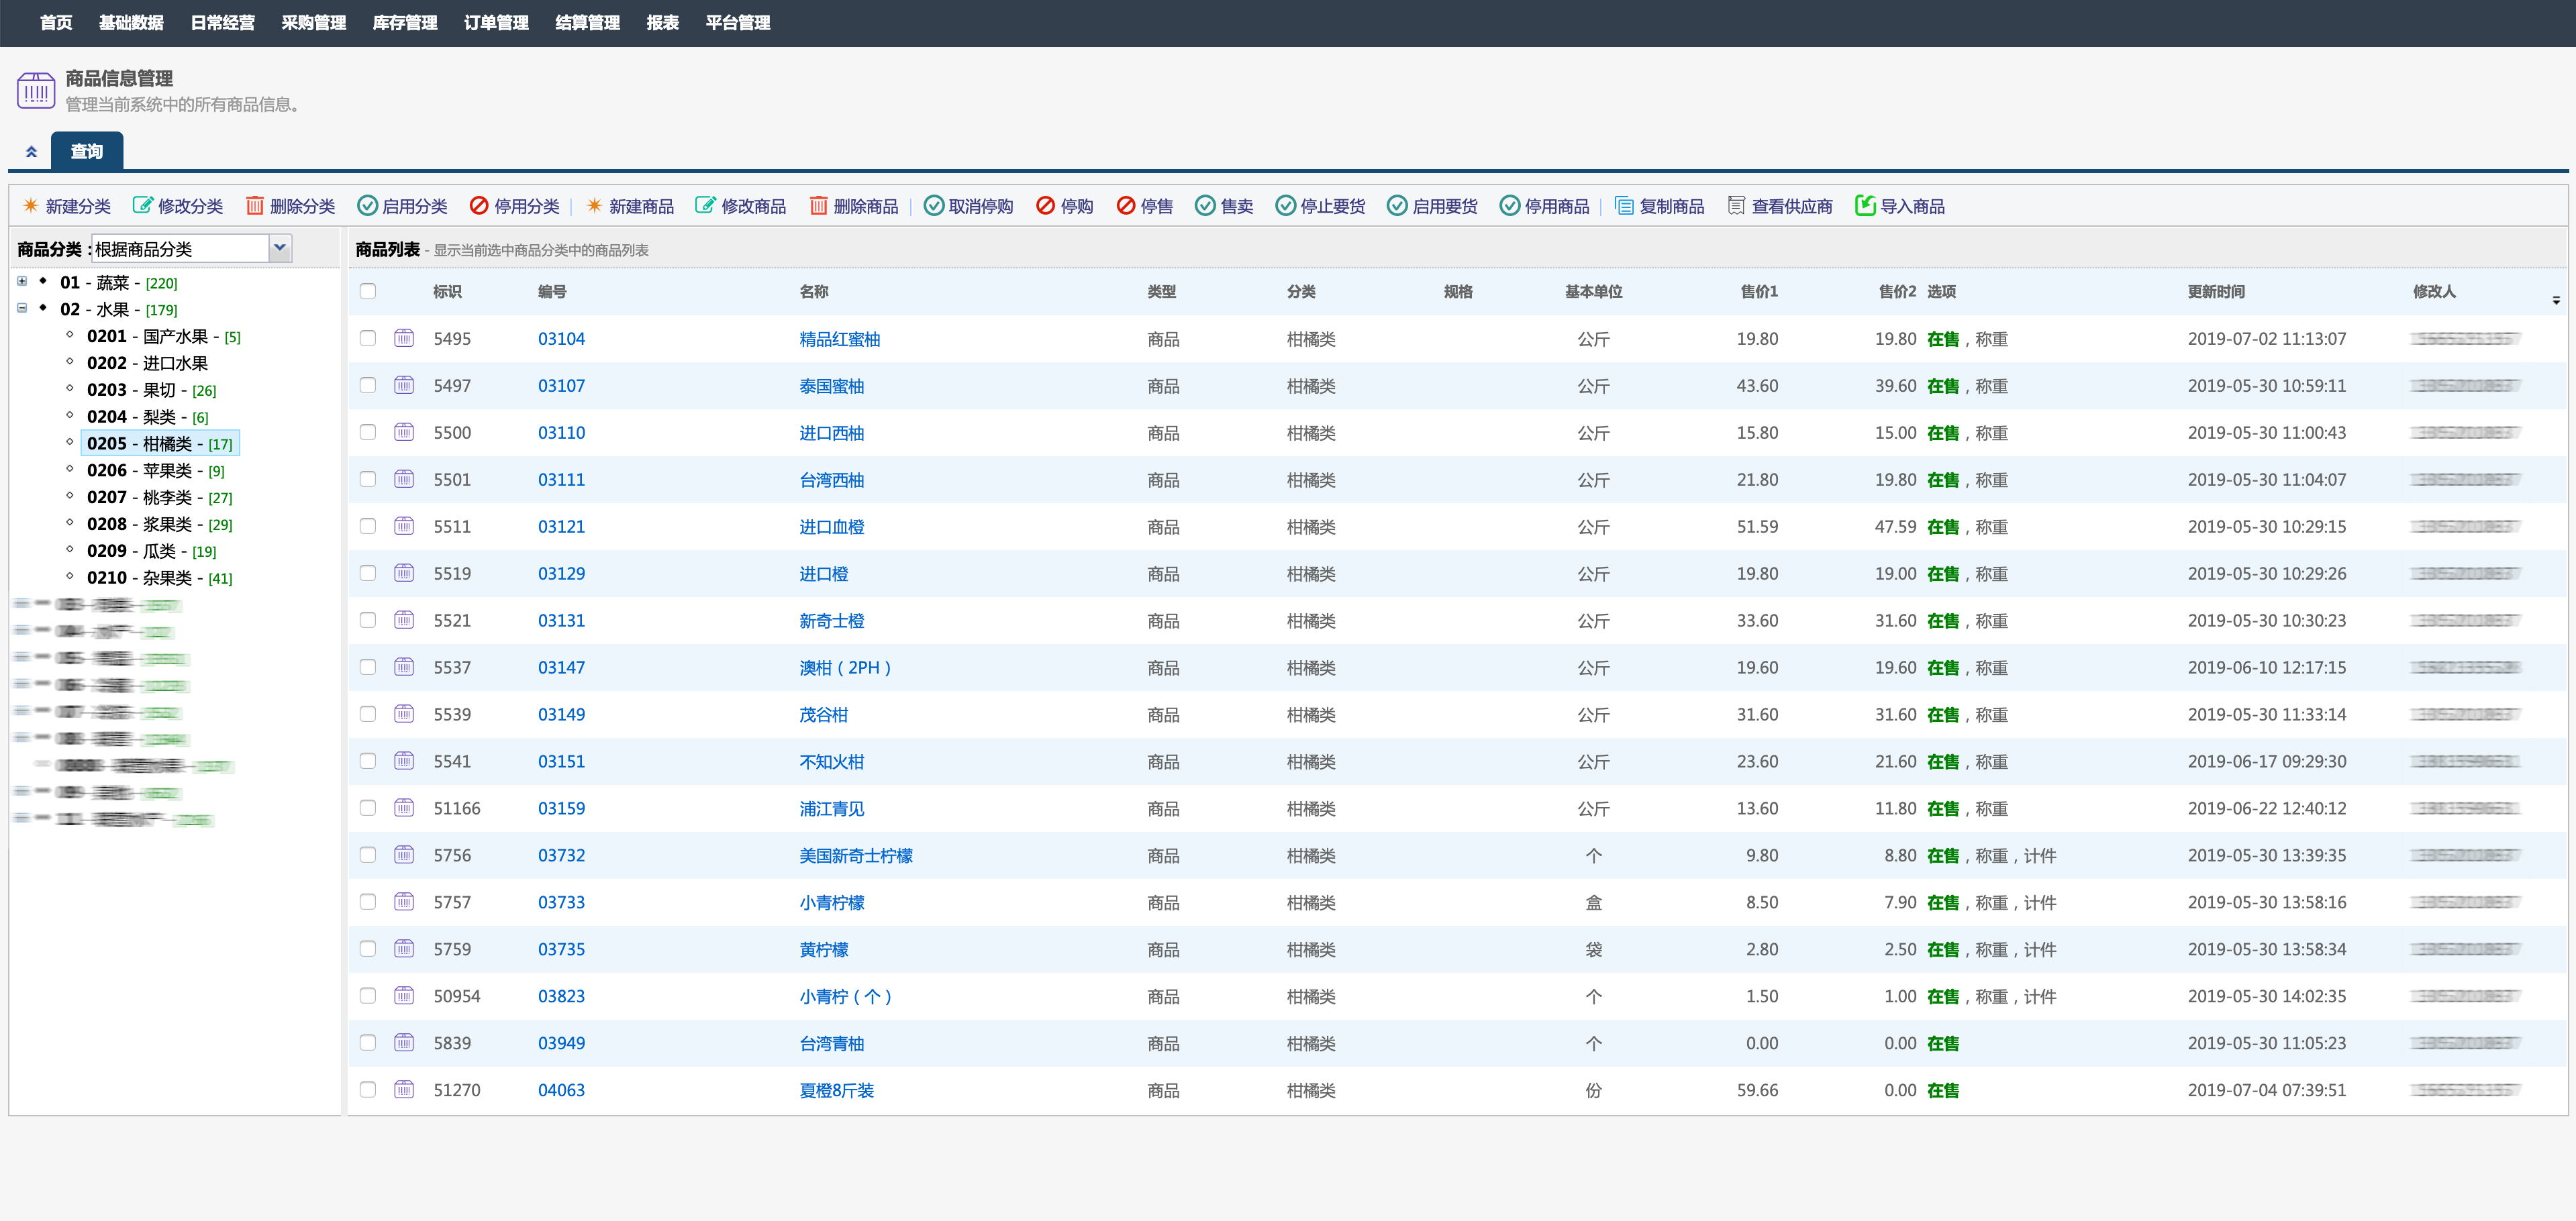The width and height of the screenshot is (2576, 1221).
Task: Select category 0206 - 苹果类
Action: click(x=155, y=470)
